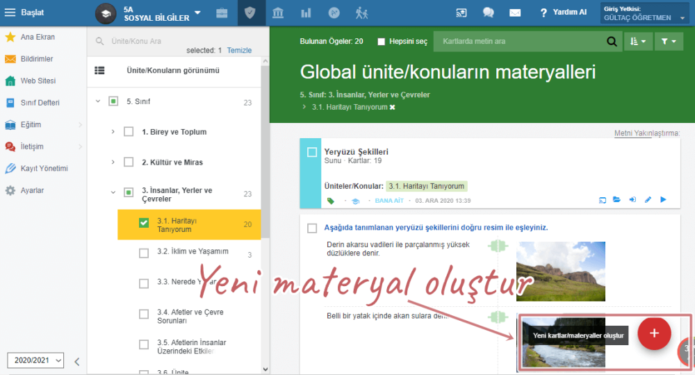
Task: Open the chat bubbles icon
Action: click(x=489, y=12)
